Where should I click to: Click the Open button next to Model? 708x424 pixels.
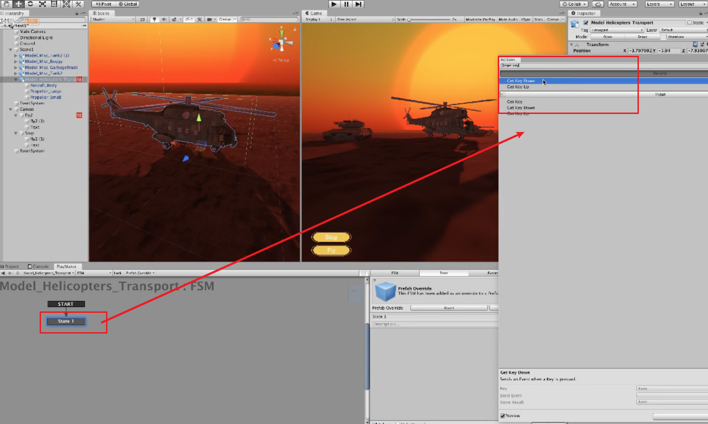point(608,36)
